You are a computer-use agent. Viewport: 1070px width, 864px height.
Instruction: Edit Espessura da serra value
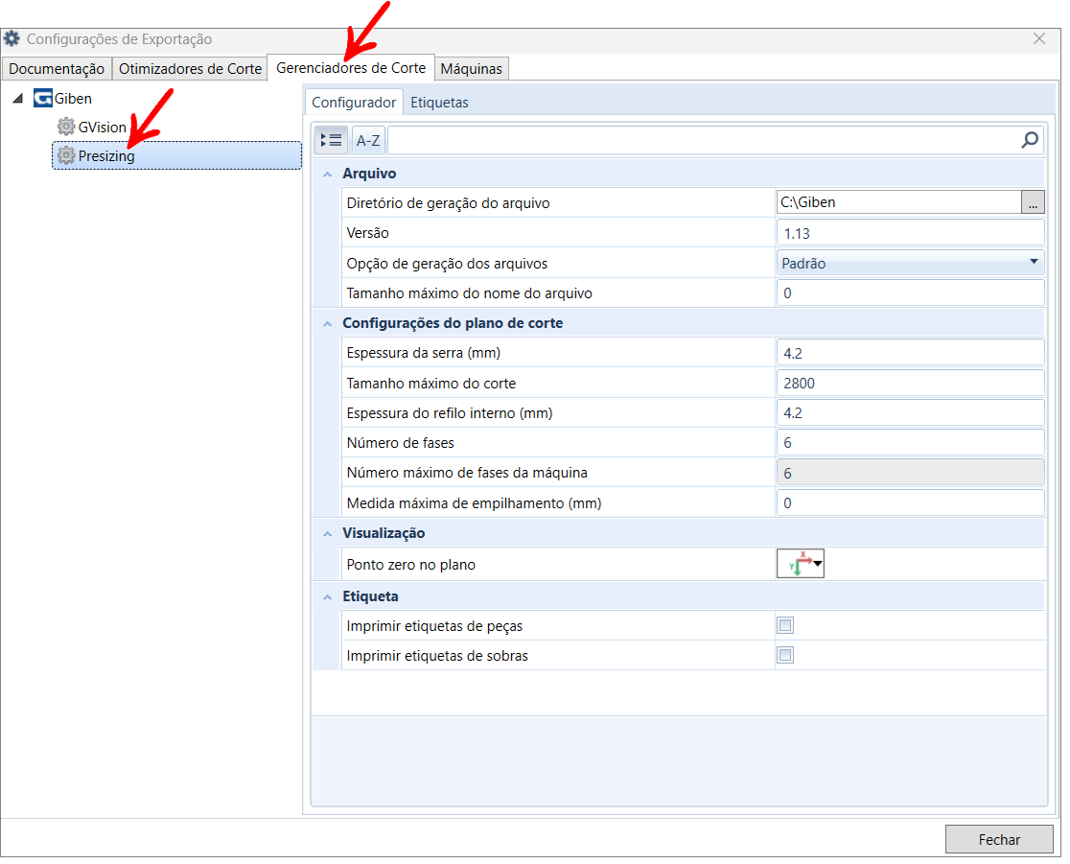(x=910, y=353)
